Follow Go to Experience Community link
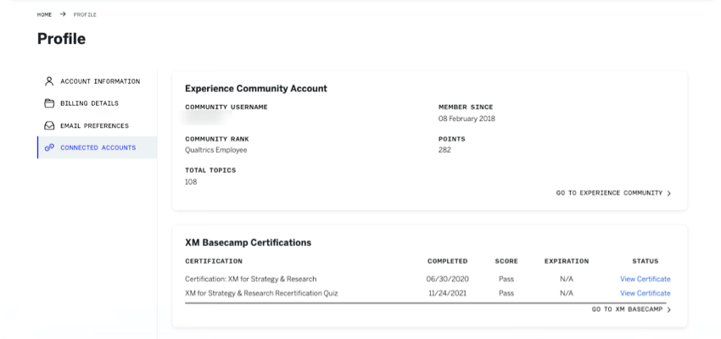This screenshot has width=721, height=339. (613, 193)
